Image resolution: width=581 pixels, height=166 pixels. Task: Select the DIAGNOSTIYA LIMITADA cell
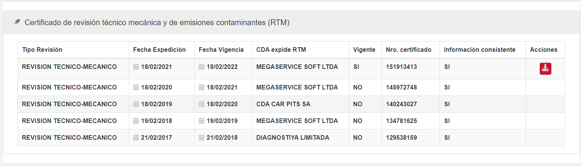(x=293, y=138)
